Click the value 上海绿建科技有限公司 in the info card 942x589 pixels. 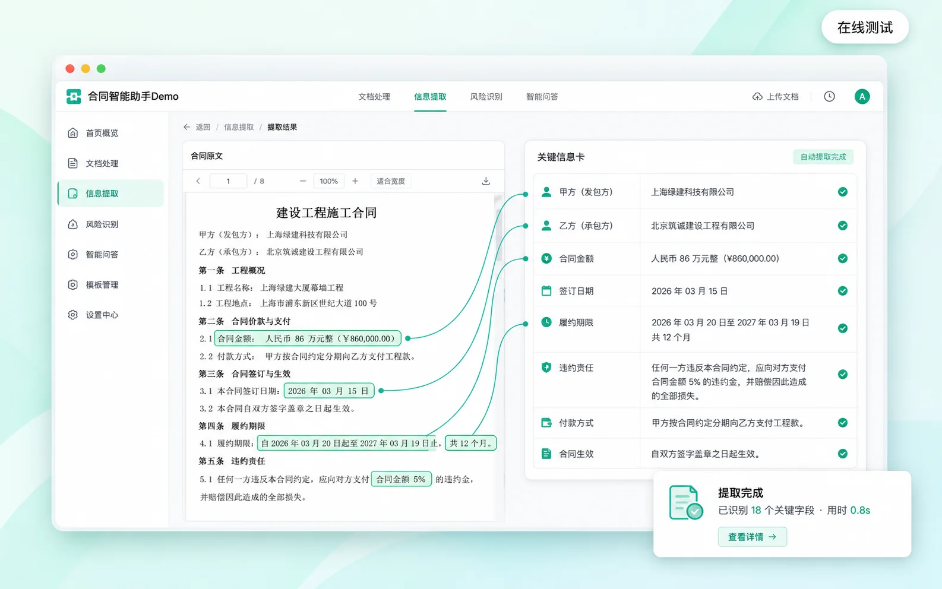[693, 192]
